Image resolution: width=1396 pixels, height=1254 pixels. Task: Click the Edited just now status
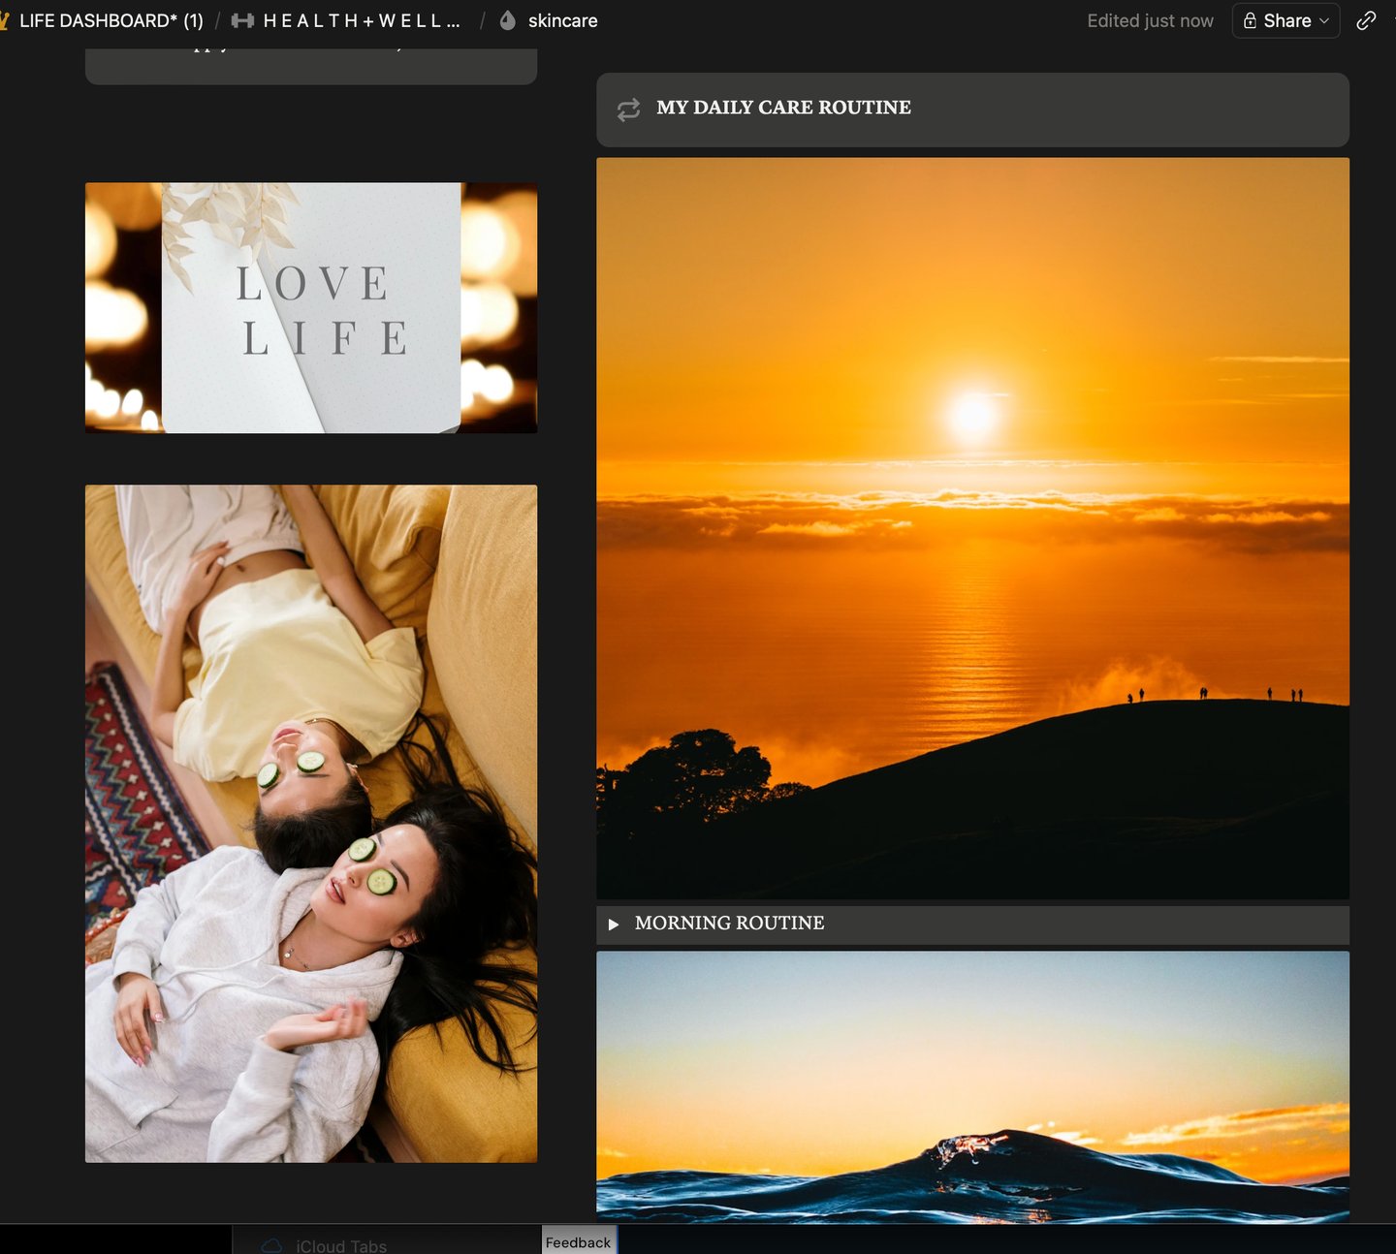1150,20
